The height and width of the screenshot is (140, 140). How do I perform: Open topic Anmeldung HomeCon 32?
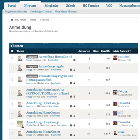coord(43,122)
